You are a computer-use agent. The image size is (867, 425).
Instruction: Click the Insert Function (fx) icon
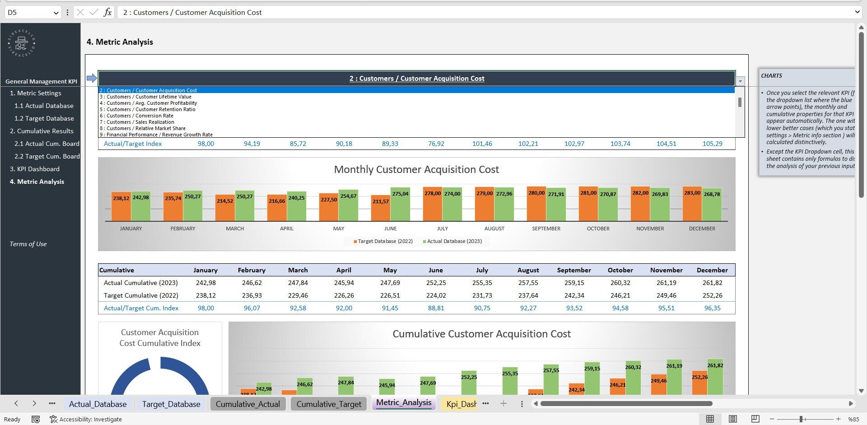(107, 12)
